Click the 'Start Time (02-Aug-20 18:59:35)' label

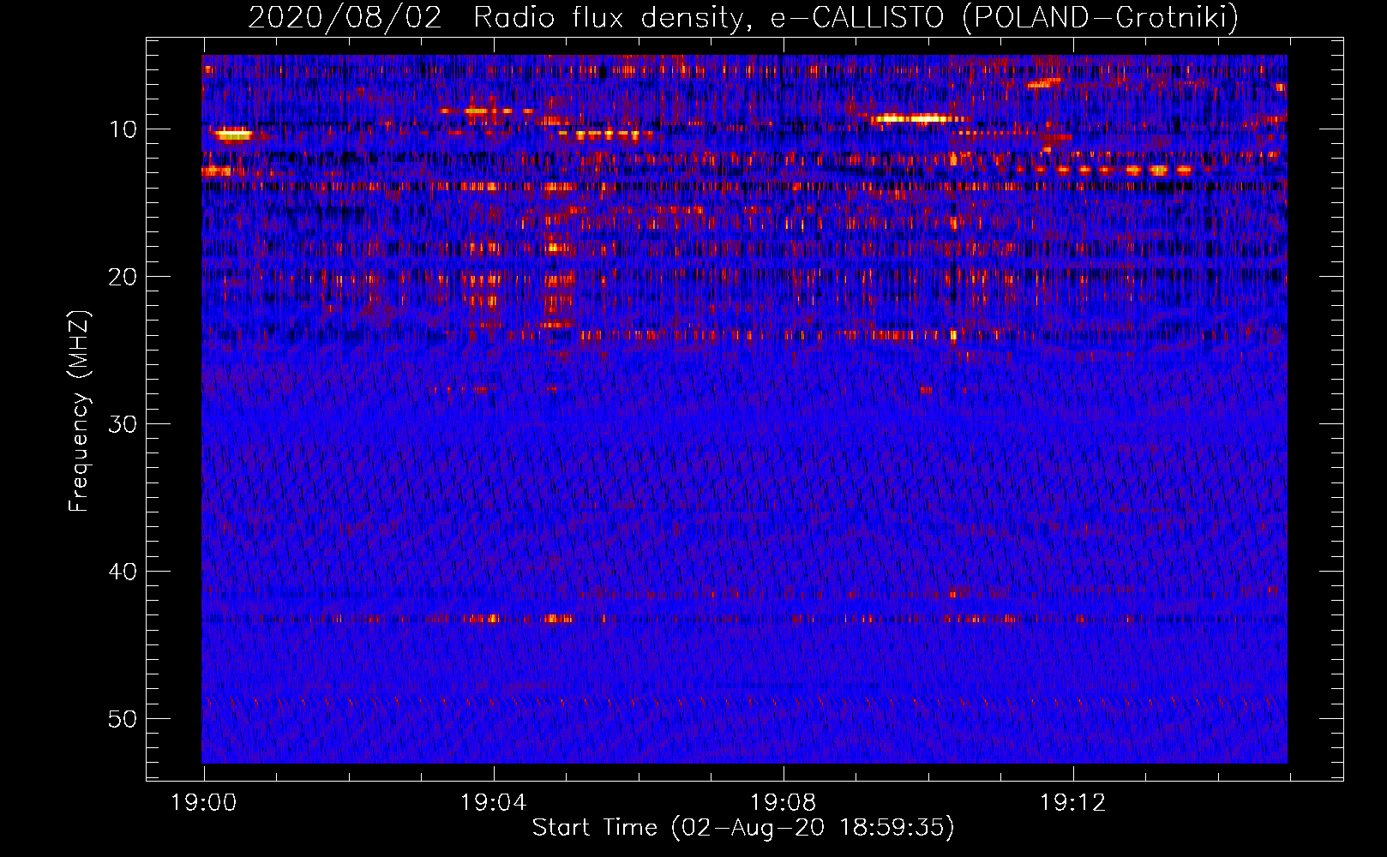pos(743,828)
